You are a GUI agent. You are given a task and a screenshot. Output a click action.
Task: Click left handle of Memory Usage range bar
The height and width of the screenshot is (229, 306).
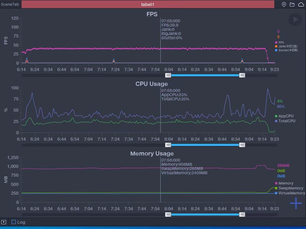click(168, 215)
